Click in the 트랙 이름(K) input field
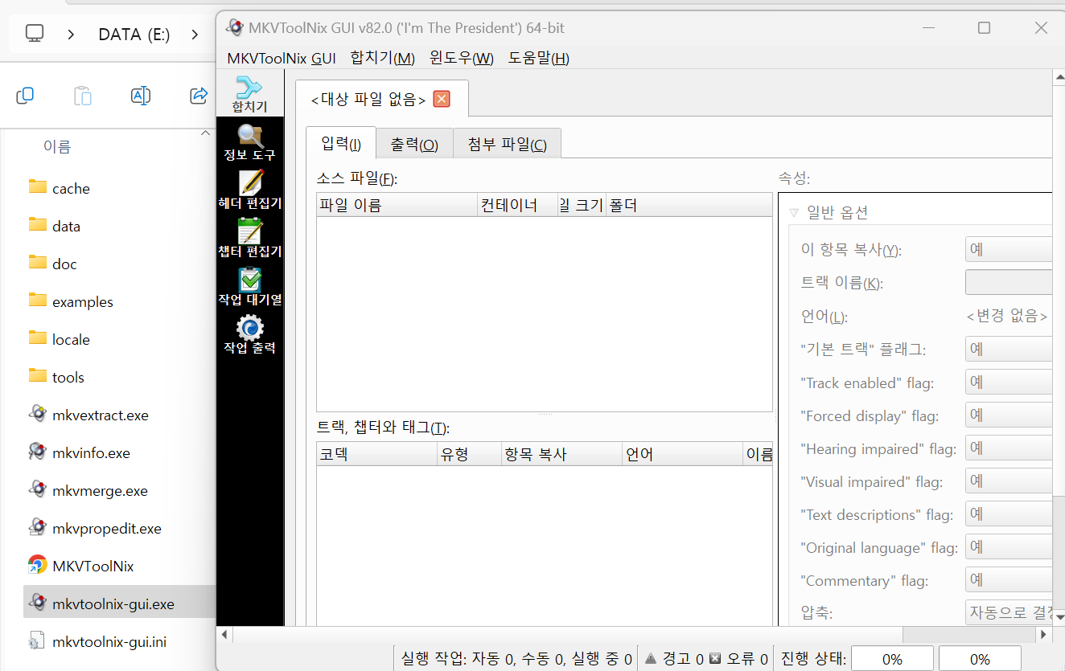 coord(1009,282)
